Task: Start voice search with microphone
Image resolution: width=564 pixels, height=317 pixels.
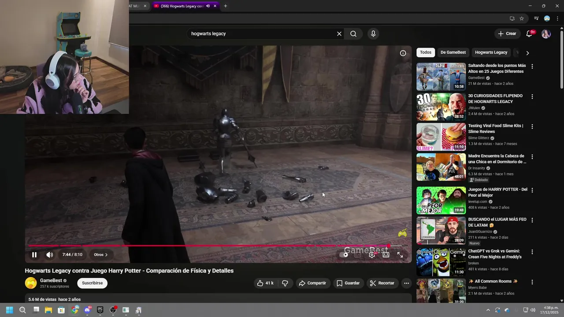Action: pos(373,33)
